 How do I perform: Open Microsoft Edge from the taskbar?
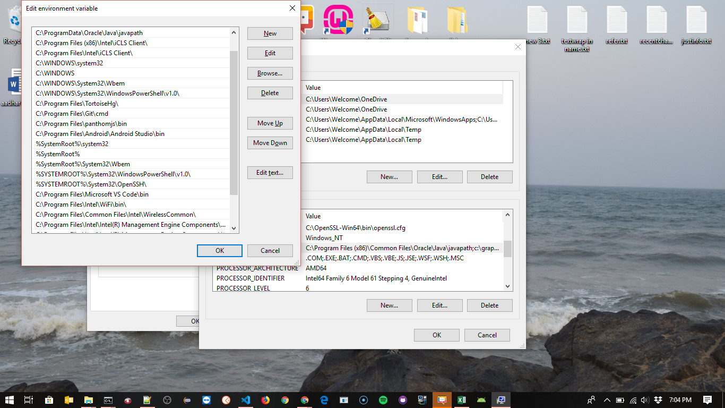324,399
